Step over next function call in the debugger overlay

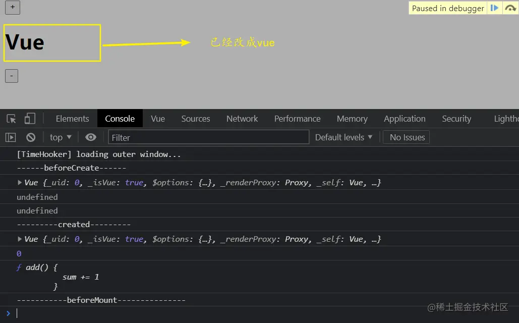pyautogui.click(x=510, y=8)
